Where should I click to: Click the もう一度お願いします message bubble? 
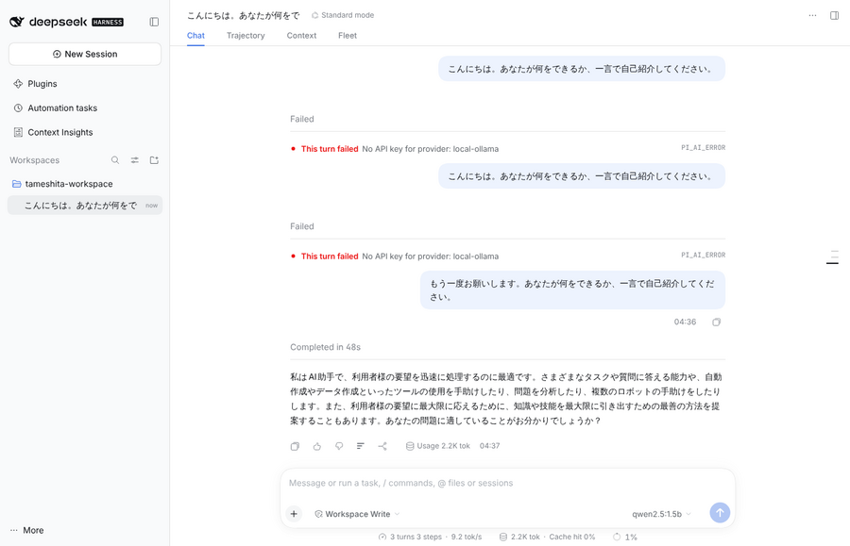(572, 290)
